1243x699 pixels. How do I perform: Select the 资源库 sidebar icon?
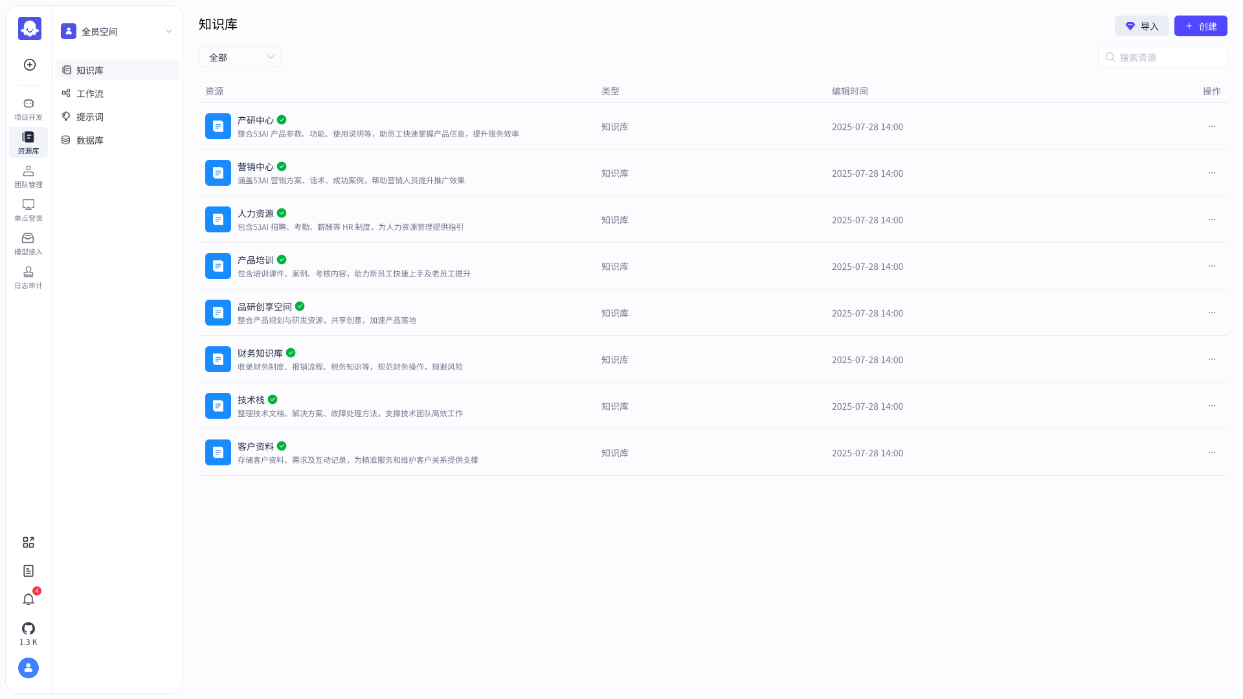(x=28, y=142)
